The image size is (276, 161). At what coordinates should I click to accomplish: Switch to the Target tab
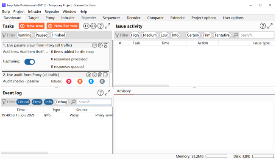[33, 18]
